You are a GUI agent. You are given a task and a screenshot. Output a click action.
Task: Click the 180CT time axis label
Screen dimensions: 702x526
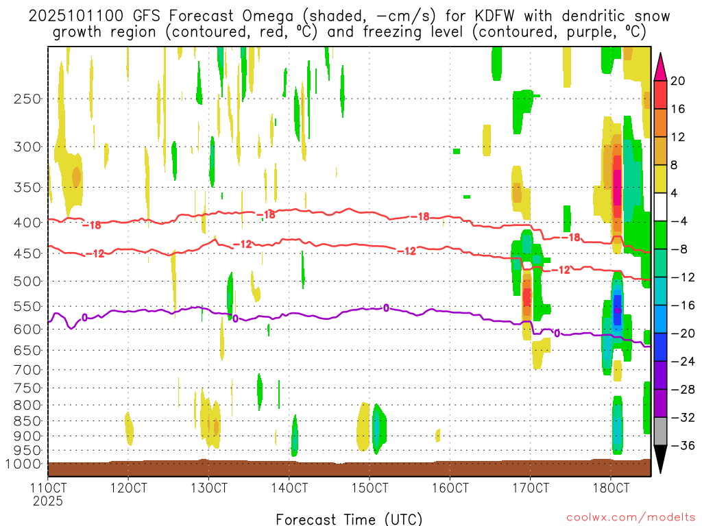611,488
